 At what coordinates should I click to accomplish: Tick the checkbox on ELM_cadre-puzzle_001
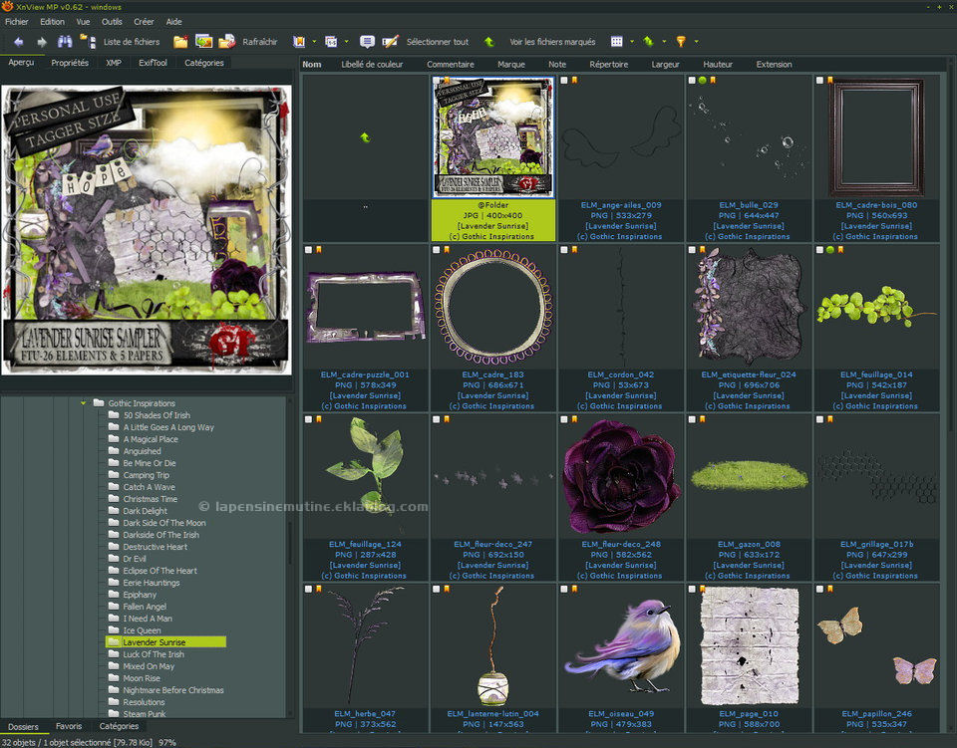point(309,249)
